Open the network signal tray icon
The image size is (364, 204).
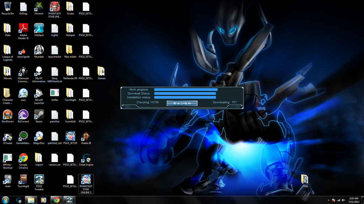coord(338,200)
